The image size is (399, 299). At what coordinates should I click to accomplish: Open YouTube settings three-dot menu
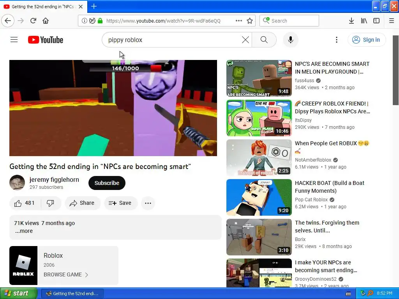[x=337, y=40]
